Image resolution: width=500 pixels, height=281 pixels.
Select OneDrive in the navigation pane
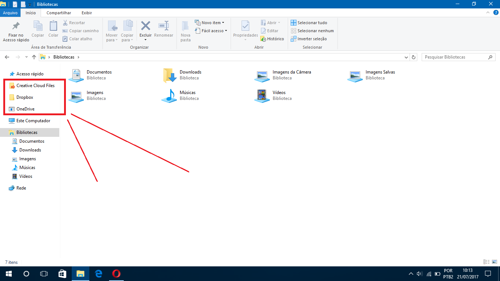[x=22, y=109]
